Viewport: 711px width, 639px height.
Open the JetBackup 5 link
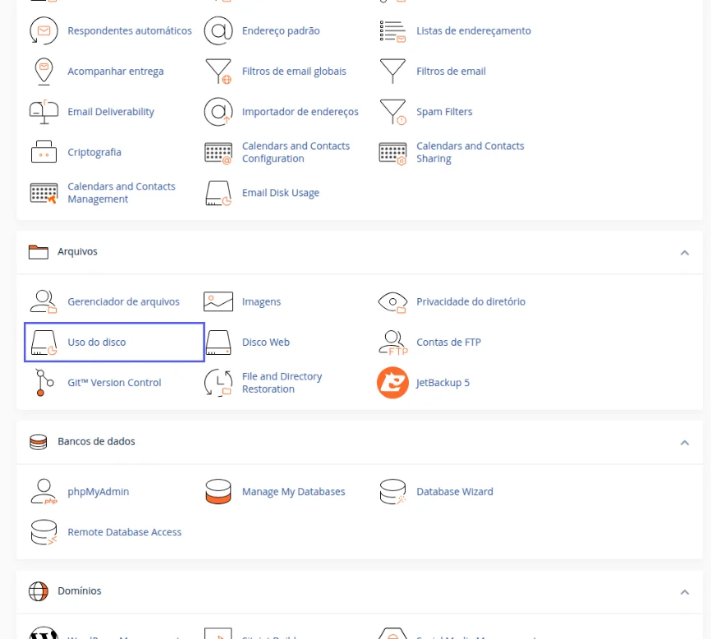(443, 383)
